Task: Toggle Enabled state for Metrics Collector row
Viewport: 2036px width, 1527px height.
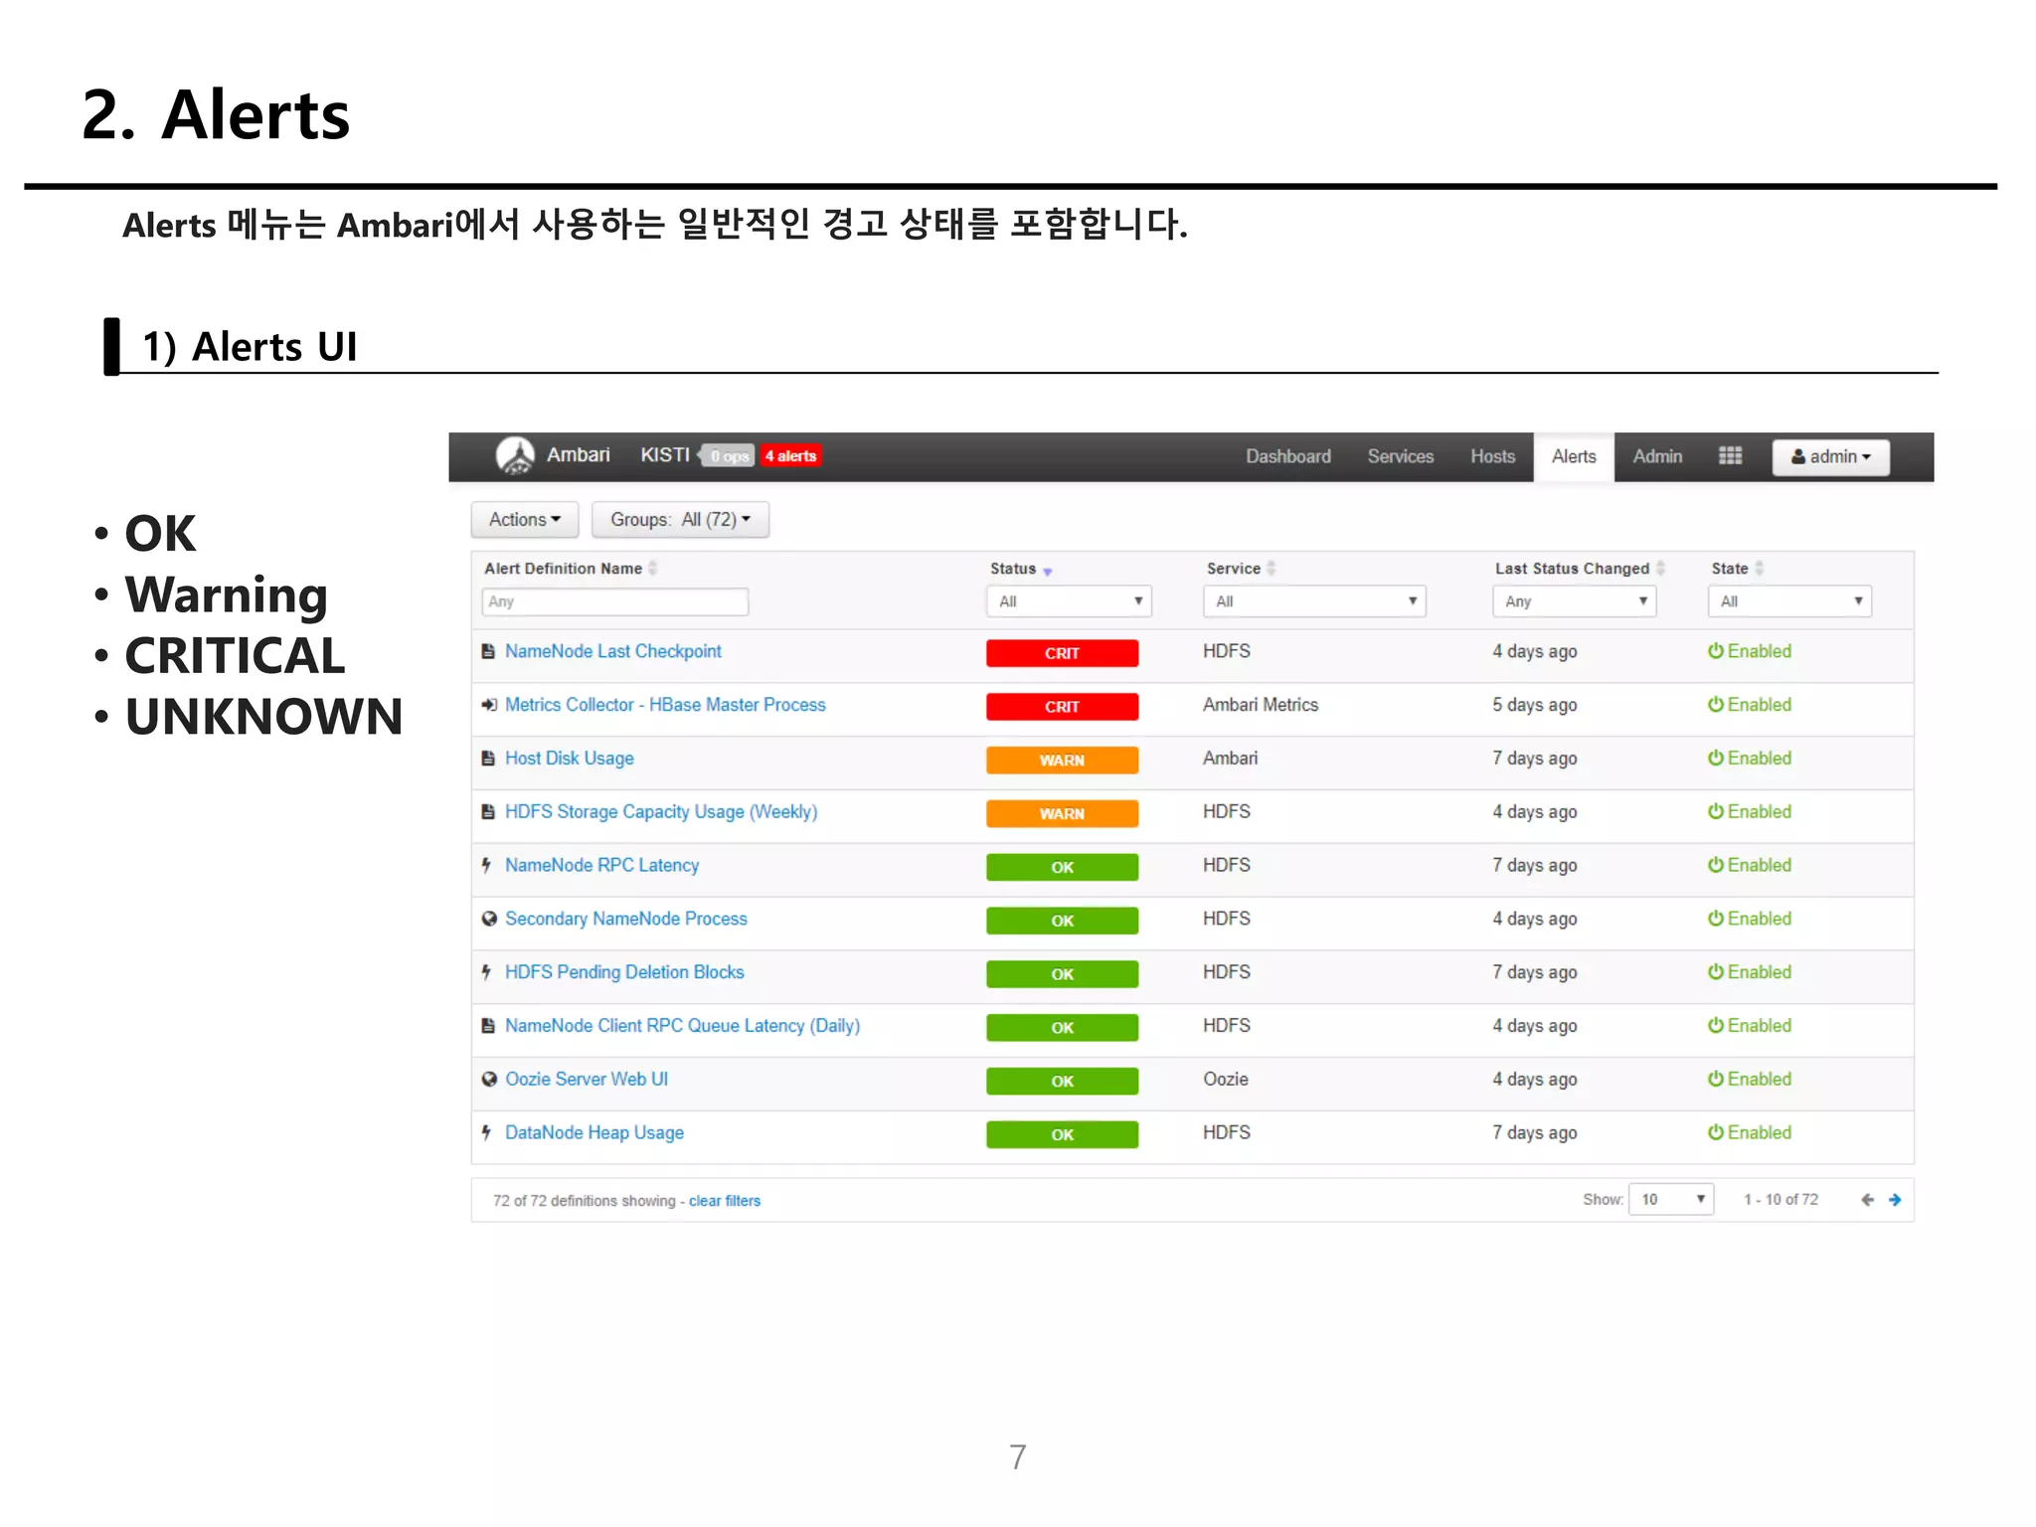Action: tap(1750, 705)
